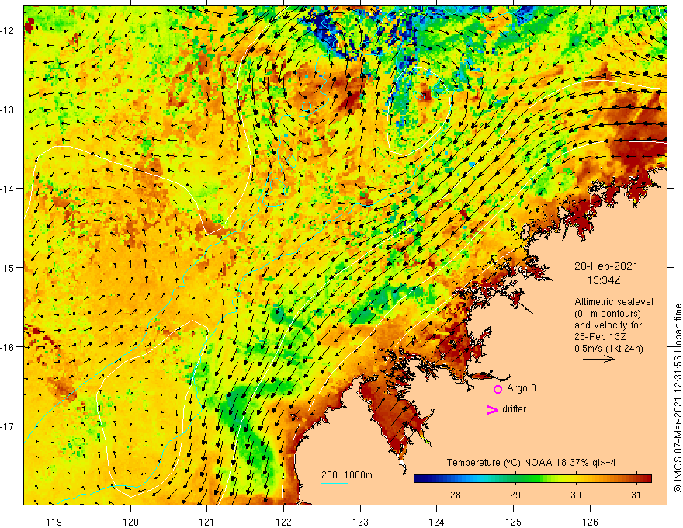Click the '200 1000m' depth label
The width and height of the screenshot is (683, 528).
347,475
